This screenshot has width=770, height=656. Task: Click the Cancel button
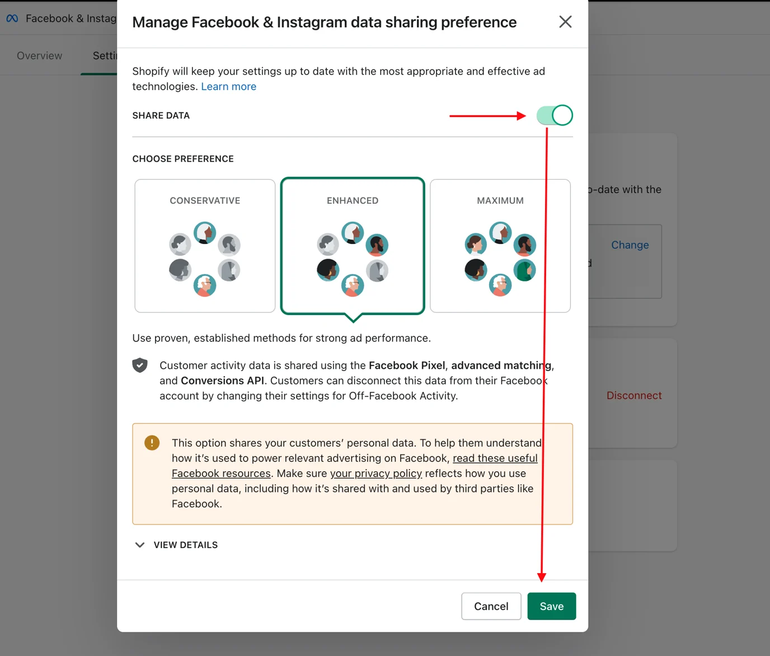click(x=491, y=606)
